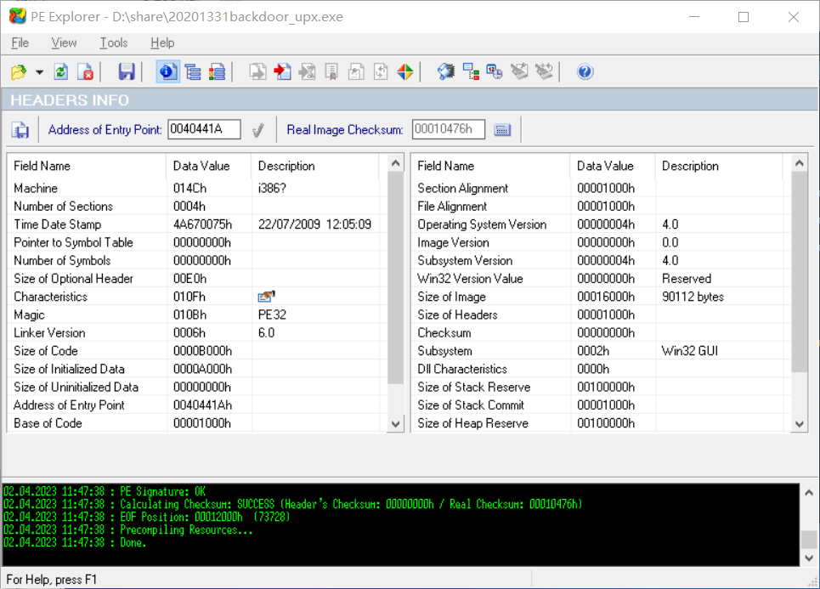Click the left table scroll up arrow
Image resolution: width=820 pixels, height=589 pixels.
pyautogui.click(x=396, y=164)
